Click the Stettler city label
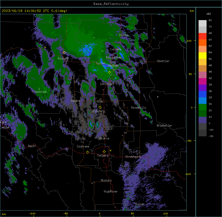222x217 pixels. click(163, 61)
